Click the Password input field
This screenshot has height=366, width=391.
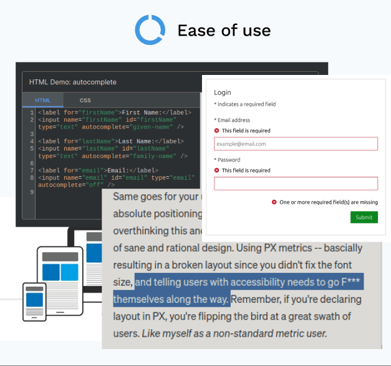coord(296,184)
